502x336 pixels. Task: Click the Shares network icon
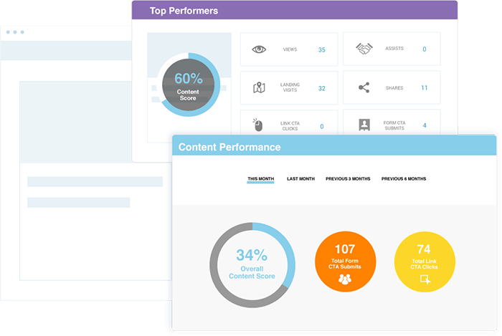coord(364,87)
